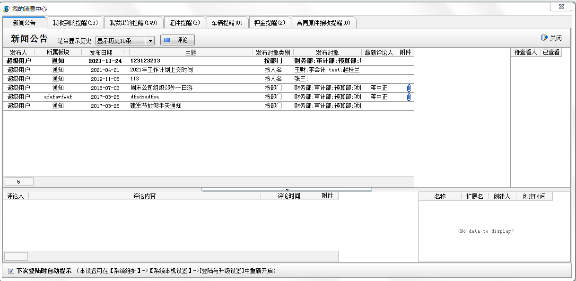Open 合同原件接收提醒 (0) tab
Viewport: 576px width, 281px height.
[x=323, y=23]
